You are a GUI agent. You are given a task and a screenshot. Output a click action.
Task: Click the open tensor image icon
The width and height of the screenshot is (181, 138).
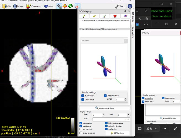[x=94, y=16]
